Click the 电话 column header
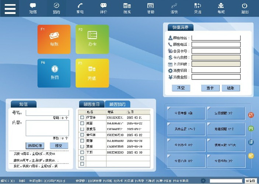 point(116,112)
